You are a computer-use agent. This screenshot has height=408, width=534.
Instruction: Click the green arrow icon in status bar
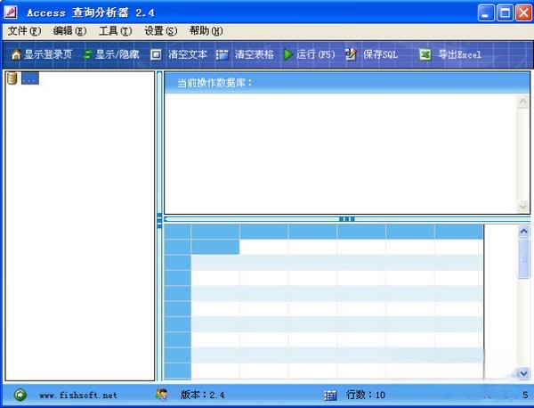(x=20, y=395)
